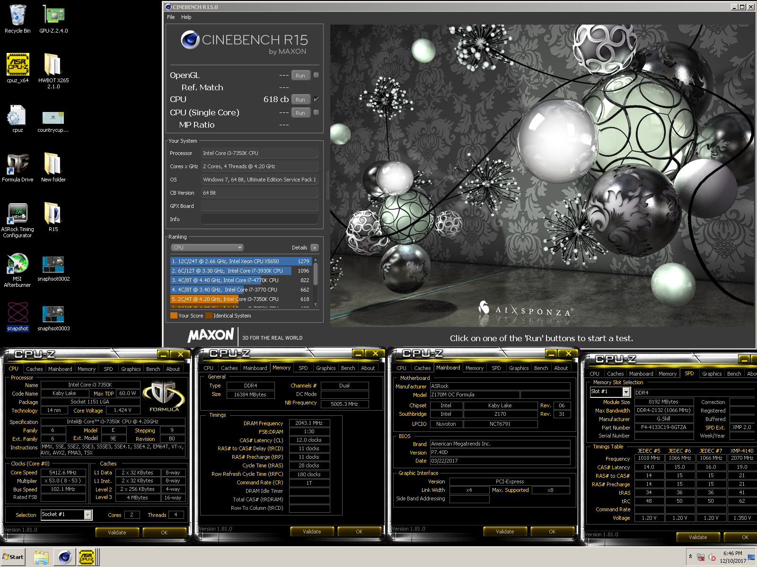
Task: Select ranking entry Intel Core i7-3770
Action: 240,290
